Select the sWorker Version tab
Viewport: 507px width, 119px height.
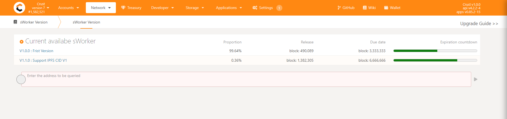pos(86,22)
